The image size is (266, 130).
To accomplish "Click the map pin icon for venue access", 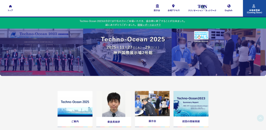I will point(173,6).
